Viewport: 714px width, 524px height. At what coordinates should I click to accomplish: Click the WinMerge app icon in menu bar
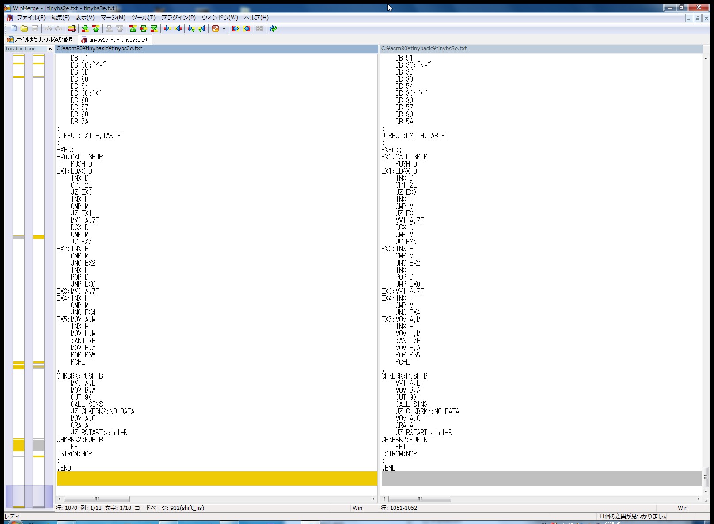click(x=10, y=18)
